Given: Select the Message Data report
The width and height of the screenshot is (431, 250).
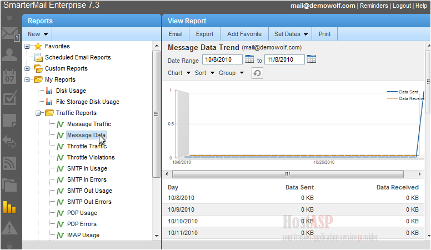Looking at the screenshot, I should [86, 136].
